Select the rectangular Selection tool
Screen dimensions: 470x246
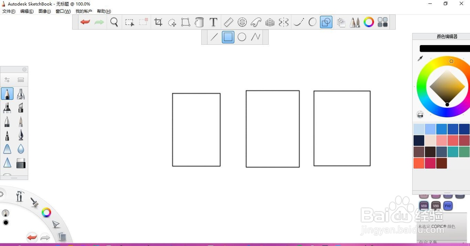click(x=130, y=22)
